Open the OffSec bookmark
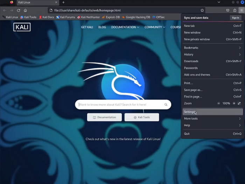245x184 pixels. coord(159,17)
